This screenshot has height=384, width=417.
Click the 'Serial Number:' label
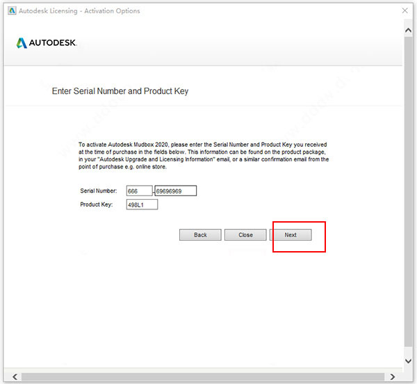tap(99, 191)
